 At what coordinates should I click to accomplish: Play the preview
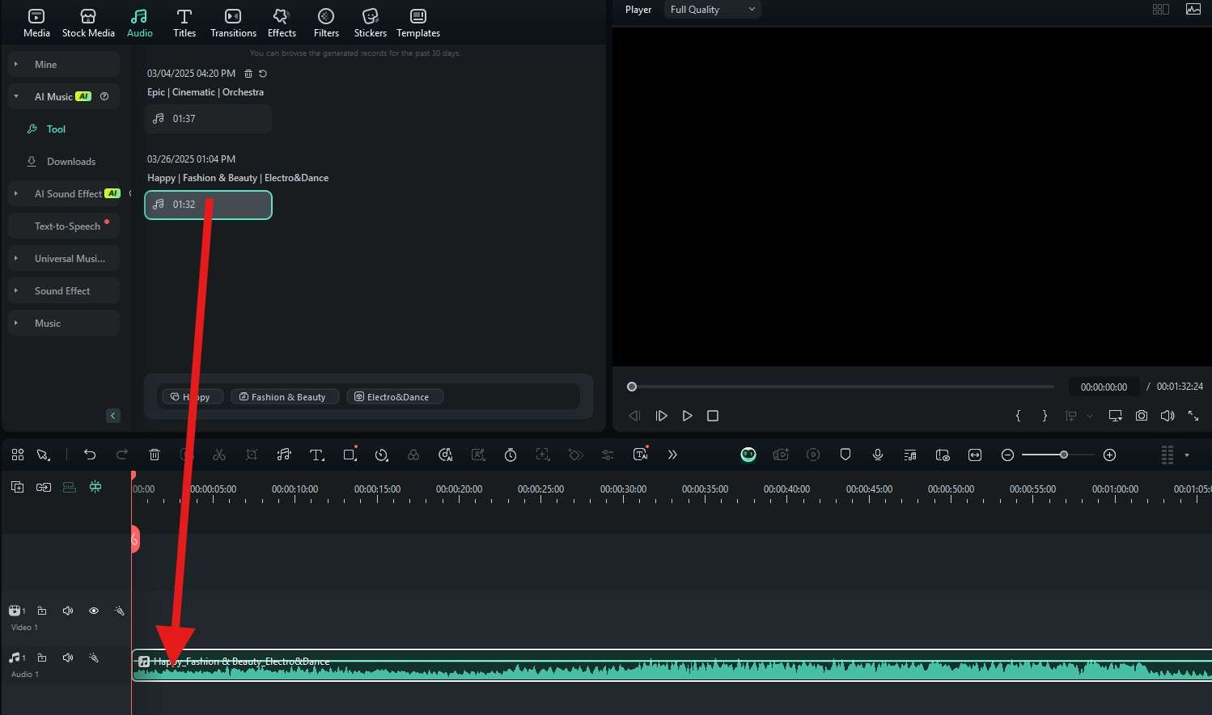tap(687, 416)
